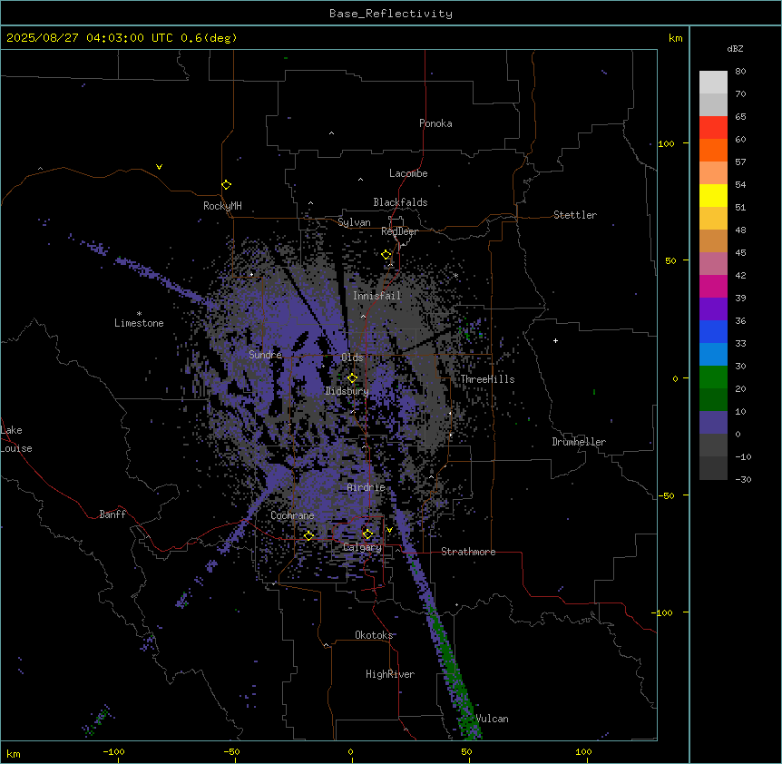This screenshot has height=764, width=782.
Task: Click the Didsbury label
Action: [x=347, y=391]
